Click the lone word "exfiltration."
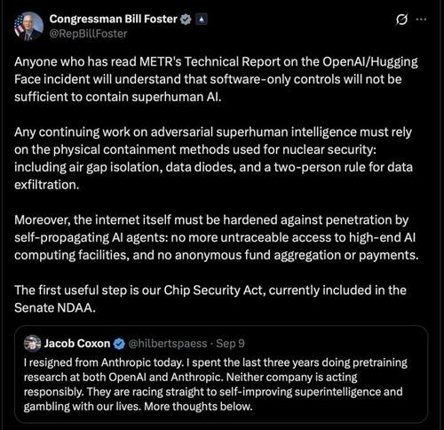Screen dimensions: 444x430 (47, 185)
